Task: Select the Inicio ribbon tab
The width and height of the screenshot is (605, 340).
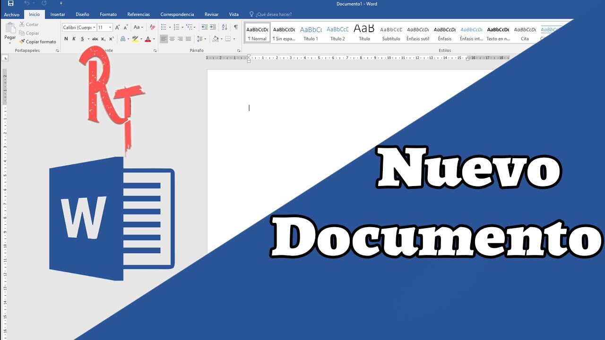Action: (x=35, y=15)
